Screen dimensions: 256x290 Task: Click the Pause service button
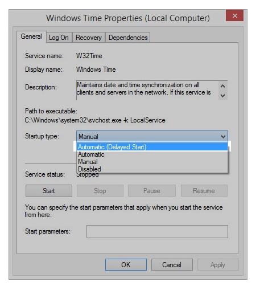[x=152, y=191]
